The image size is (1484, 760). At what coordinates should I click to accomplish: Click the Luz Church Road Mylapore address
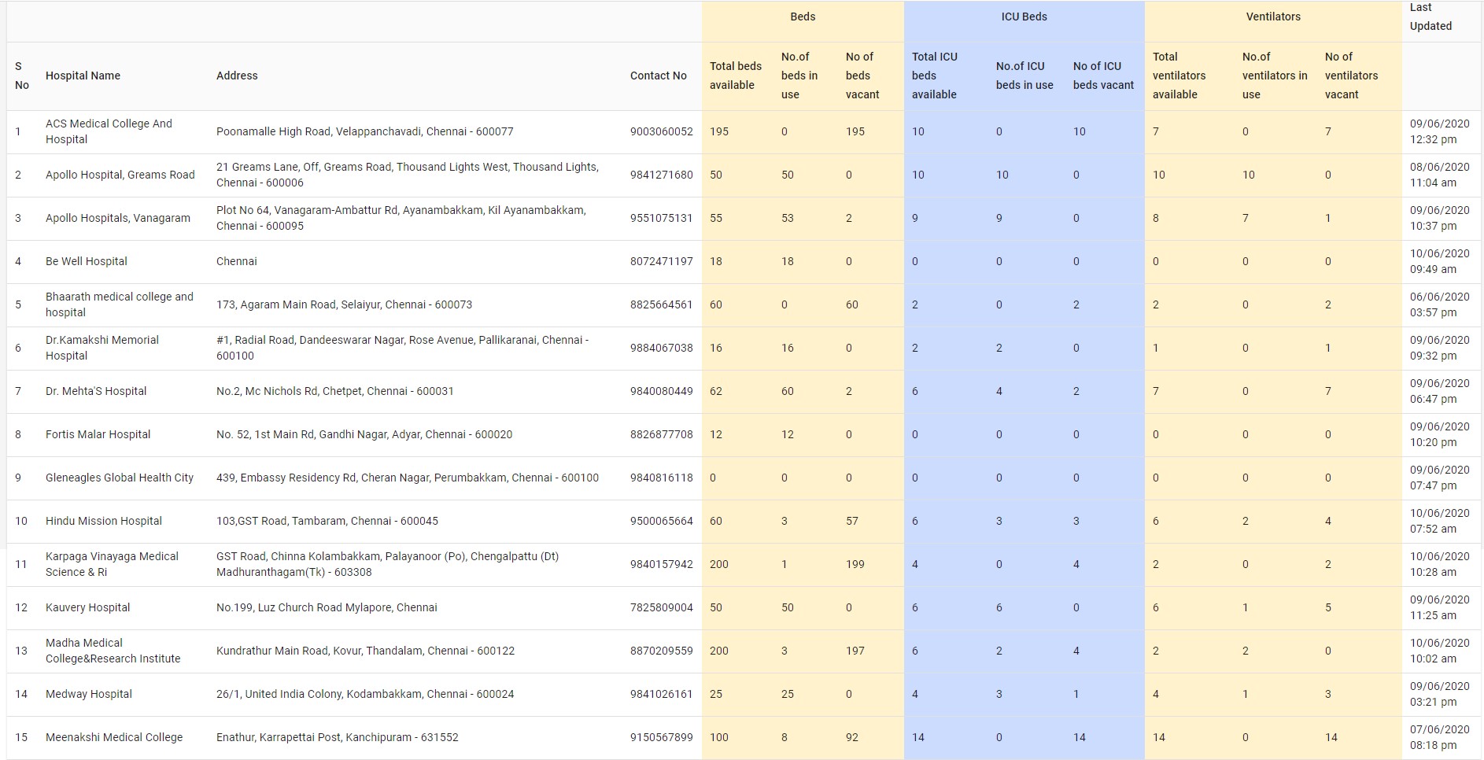[327, 607]
